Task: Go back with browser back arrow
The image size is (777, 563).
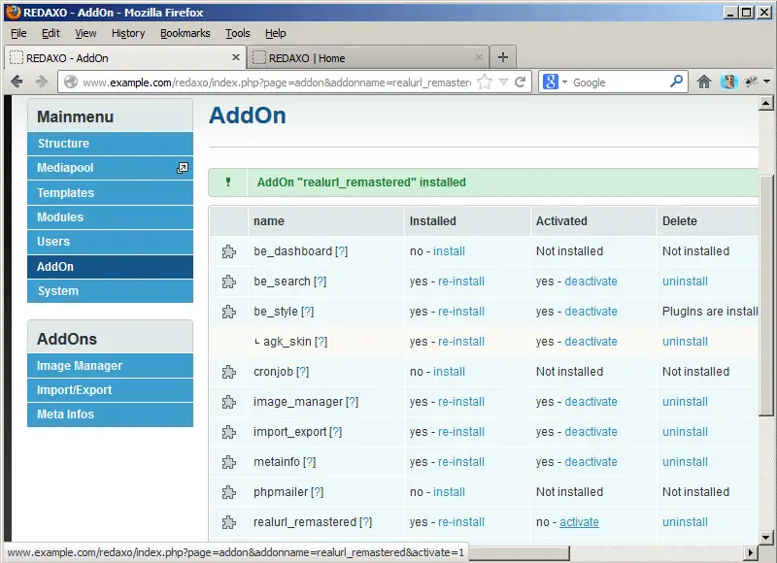Action: [x=17, y=82]
